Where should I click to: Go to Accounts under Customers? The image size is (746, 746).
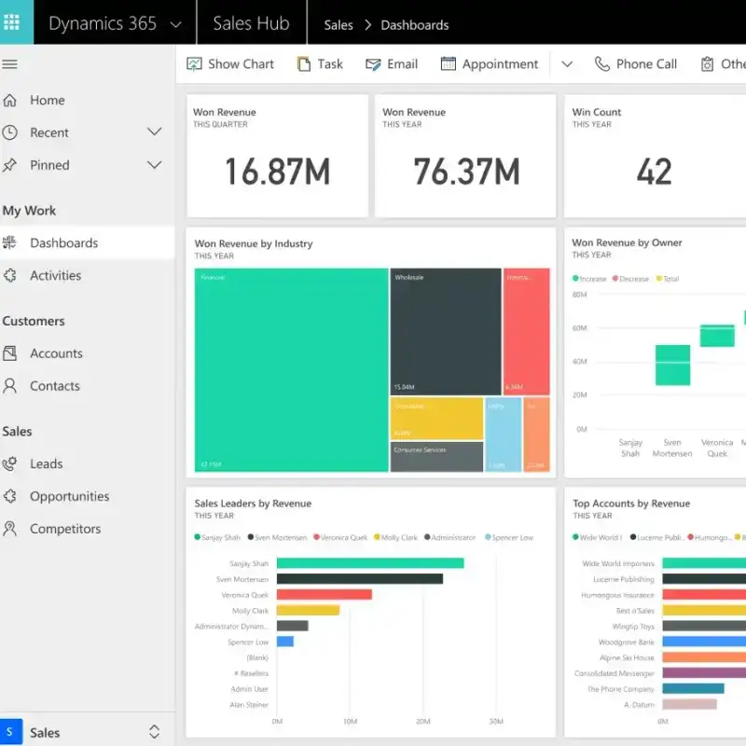pyautogui.click(x=87, y=353)
